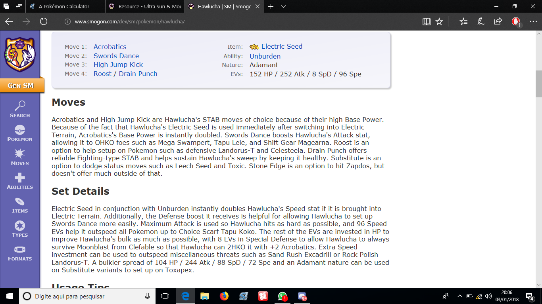This screenshot has height=304, width=542.
Task: Click the EV spread 152 HP text
Action: 306,74
